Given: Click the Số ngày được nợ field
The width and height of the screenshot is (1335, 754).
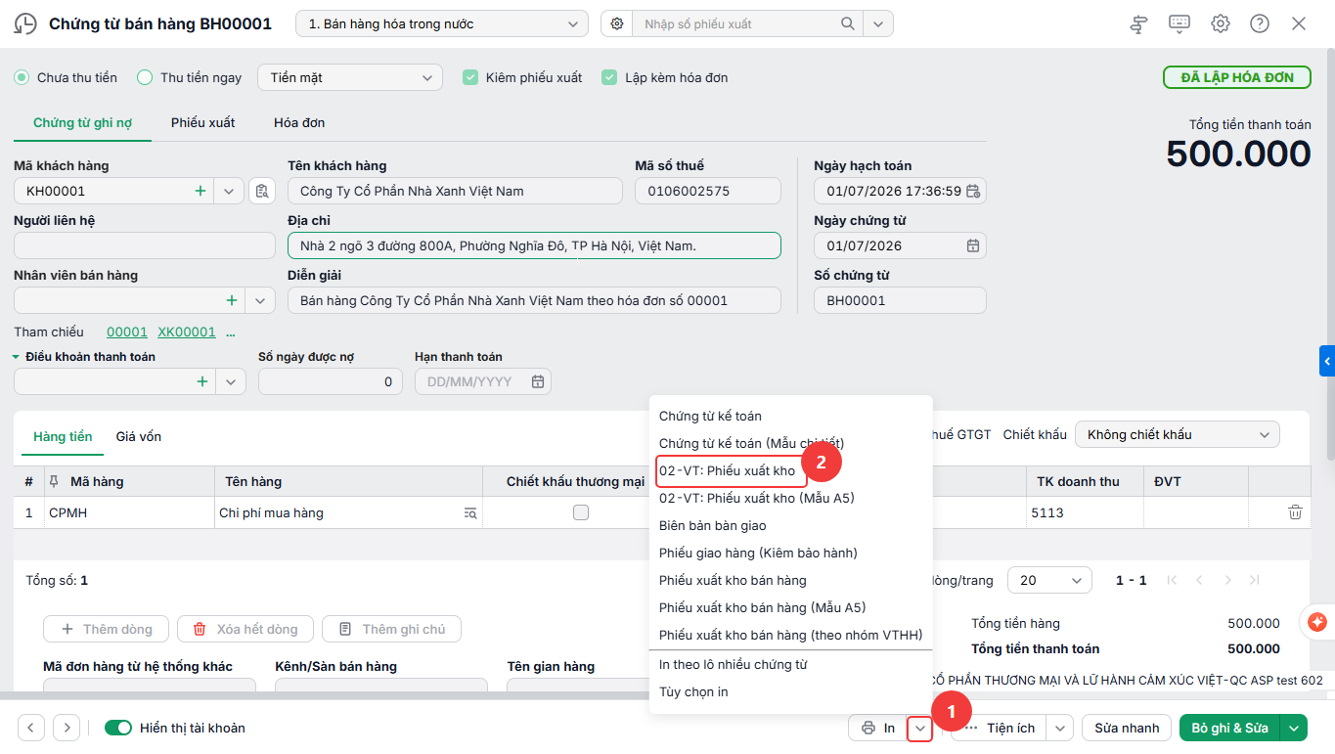Looking at the screenshot, I should tap(331, 381).
